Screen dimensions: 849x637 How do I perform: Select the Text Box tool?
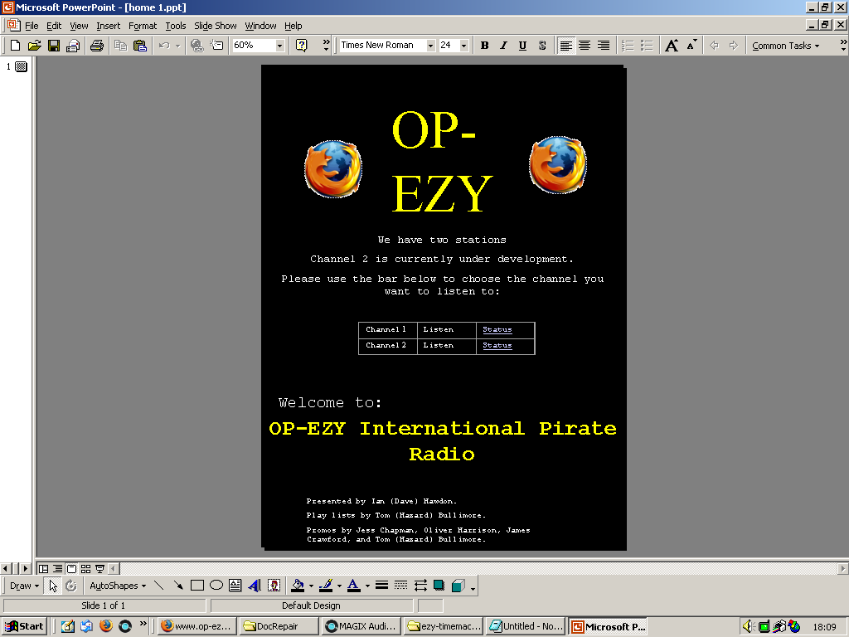coord(235,586)
